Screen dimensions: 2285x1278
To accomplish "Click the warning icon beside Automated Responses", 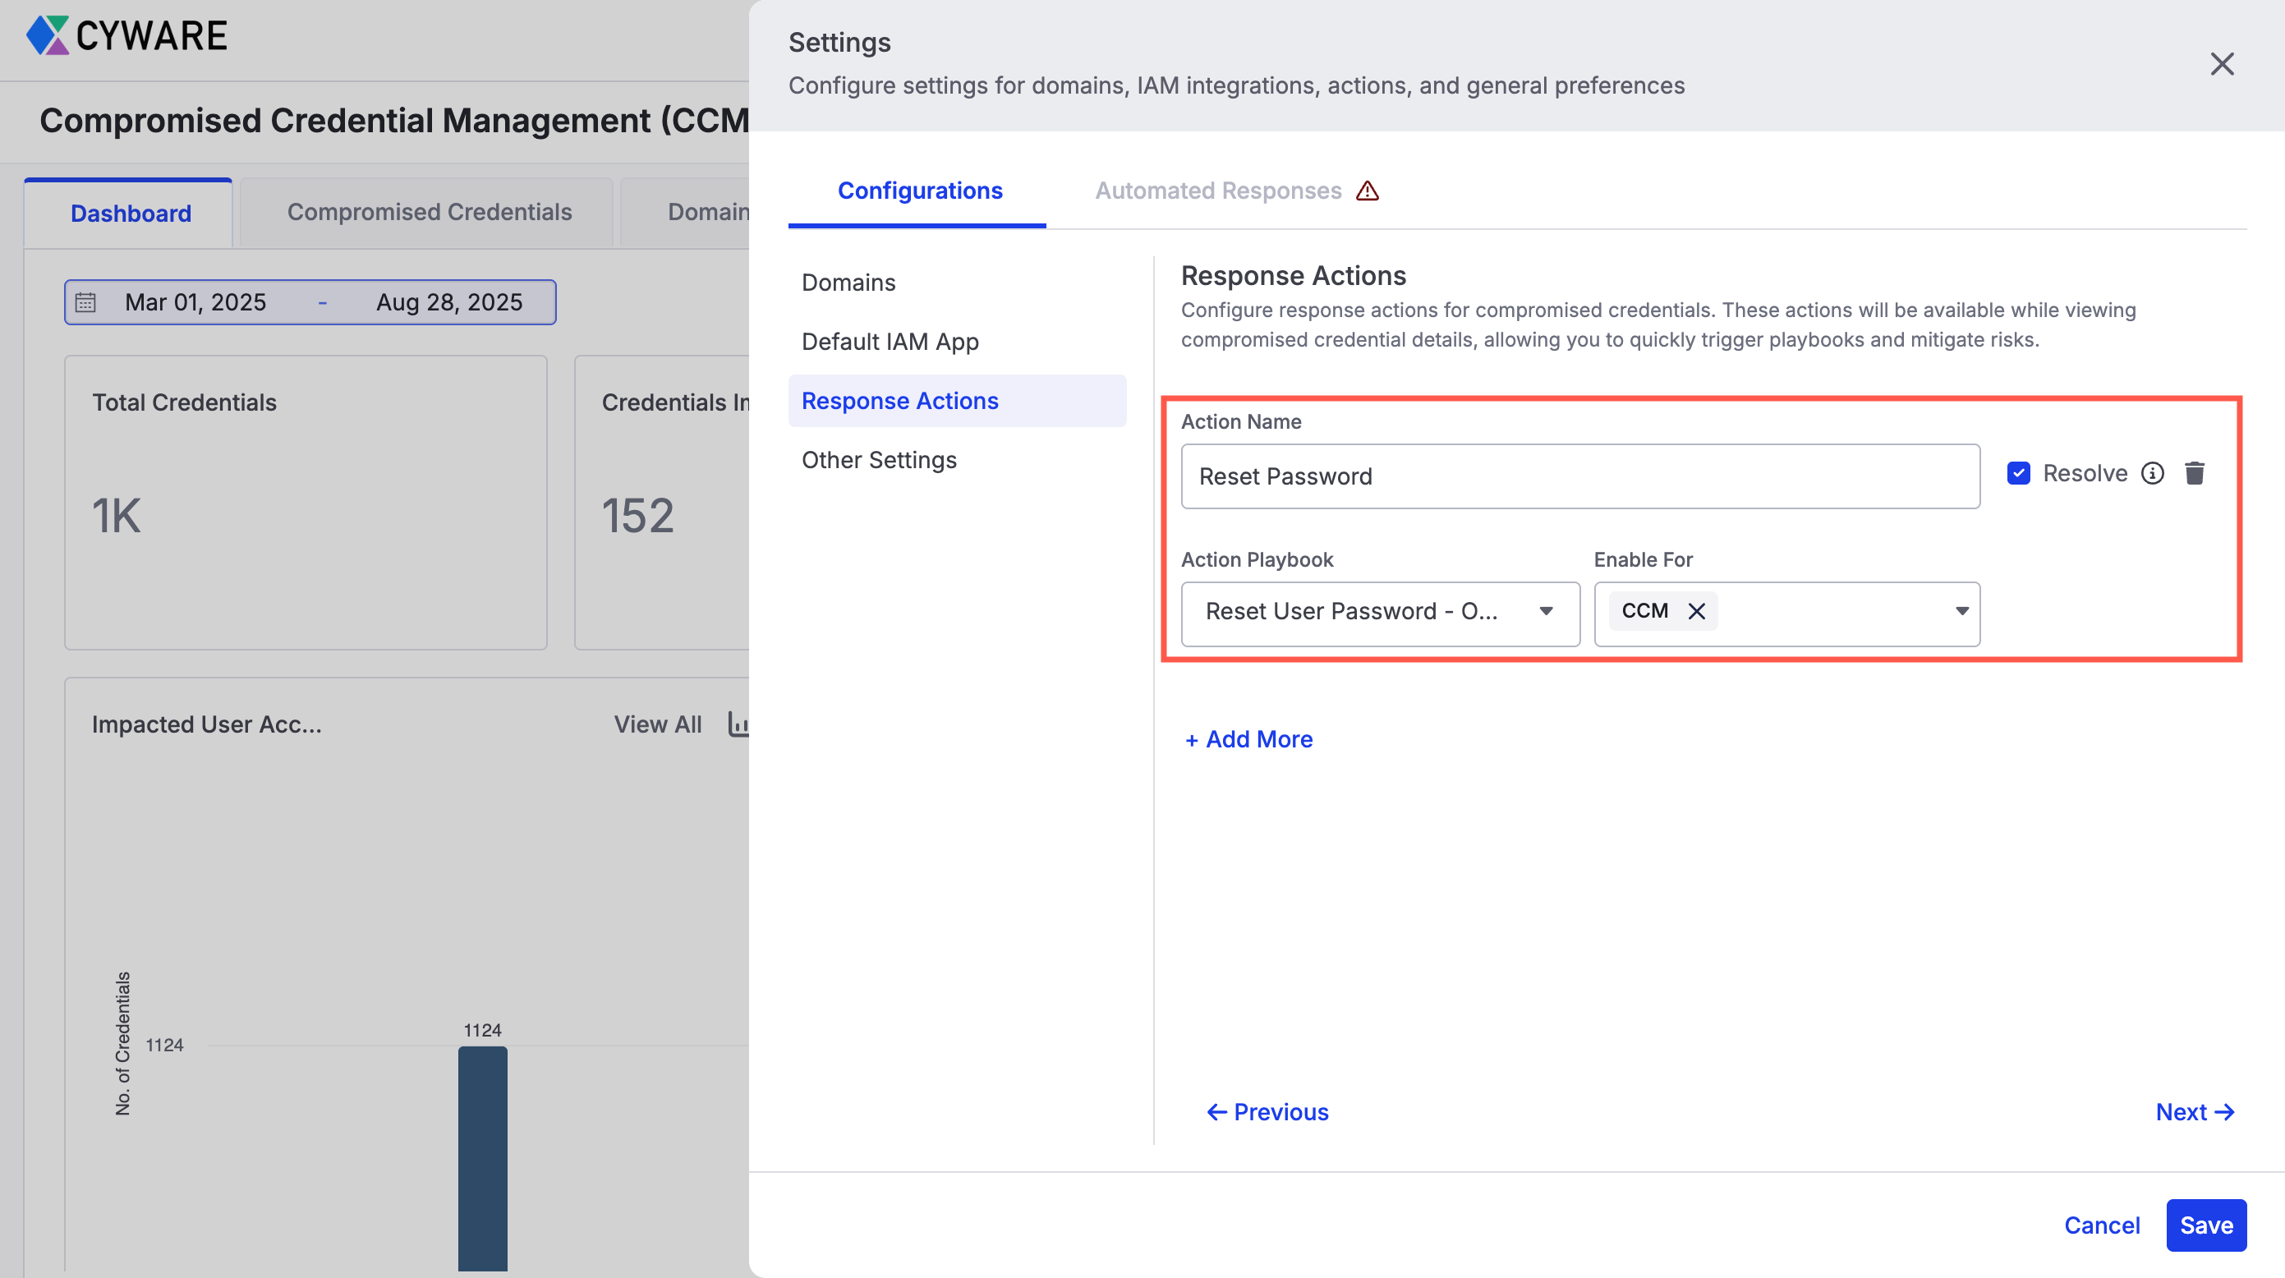I will coord(1367,191).
